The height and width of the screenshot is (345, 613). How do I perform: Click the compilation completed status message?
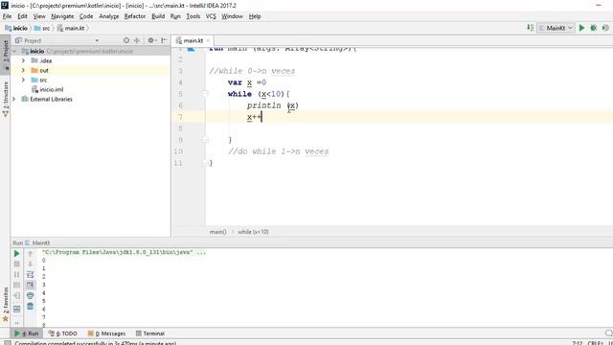click(96, 343)
